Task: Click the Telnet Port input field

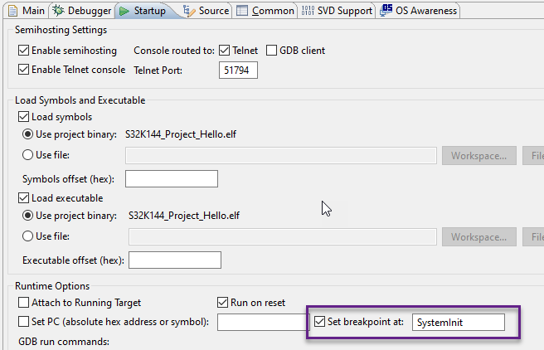Action: 239,70
